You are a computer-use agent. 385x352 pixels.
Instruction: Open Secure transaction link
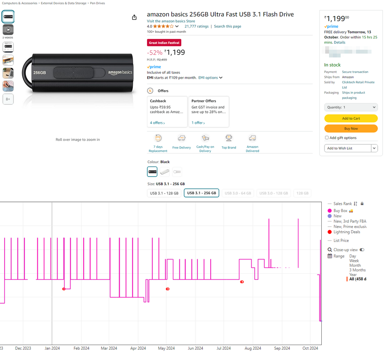(x=355, y=72)
